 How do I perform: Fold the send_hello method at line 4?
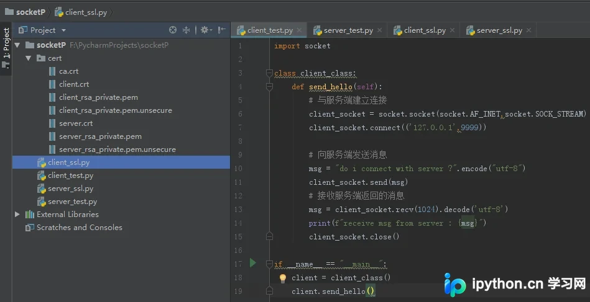click(x=269, y=87)
